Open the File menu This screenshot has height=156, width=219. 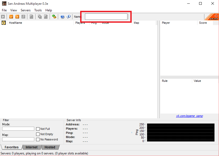[4, 10]
